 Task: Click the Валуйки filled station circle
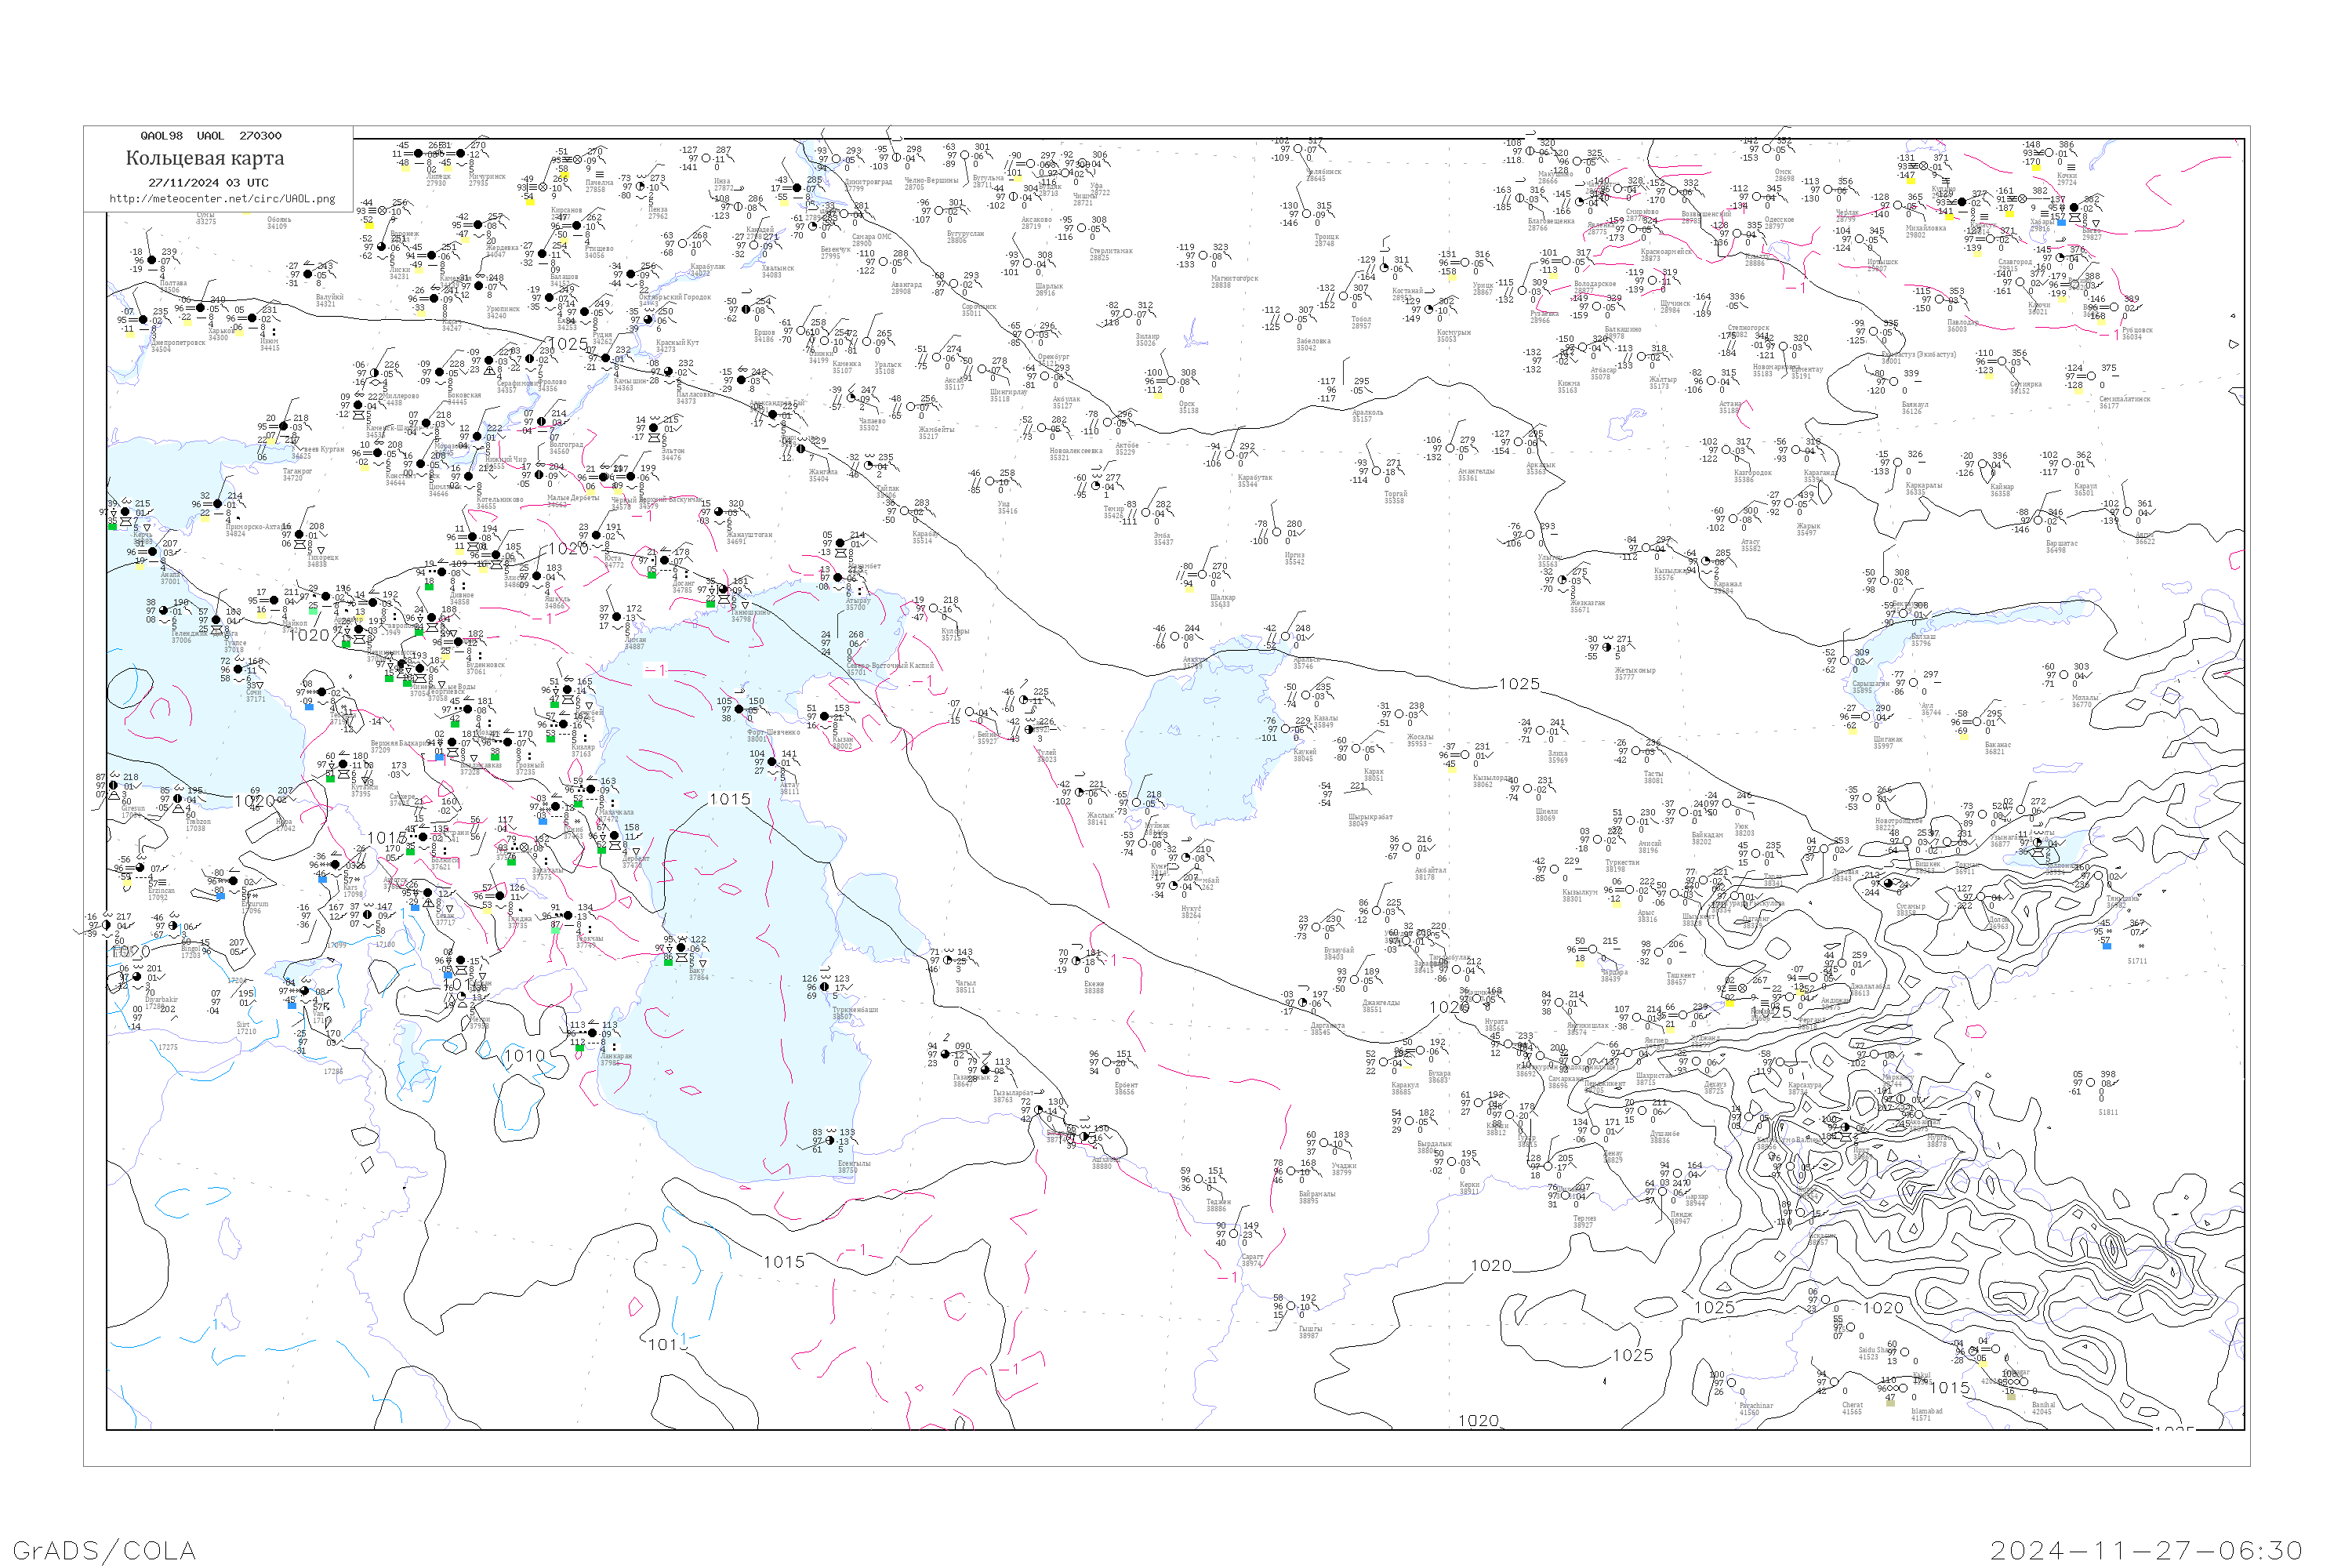(x=308, y=275)
